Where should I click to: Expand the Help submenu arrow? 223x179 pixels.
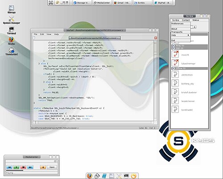188,35
